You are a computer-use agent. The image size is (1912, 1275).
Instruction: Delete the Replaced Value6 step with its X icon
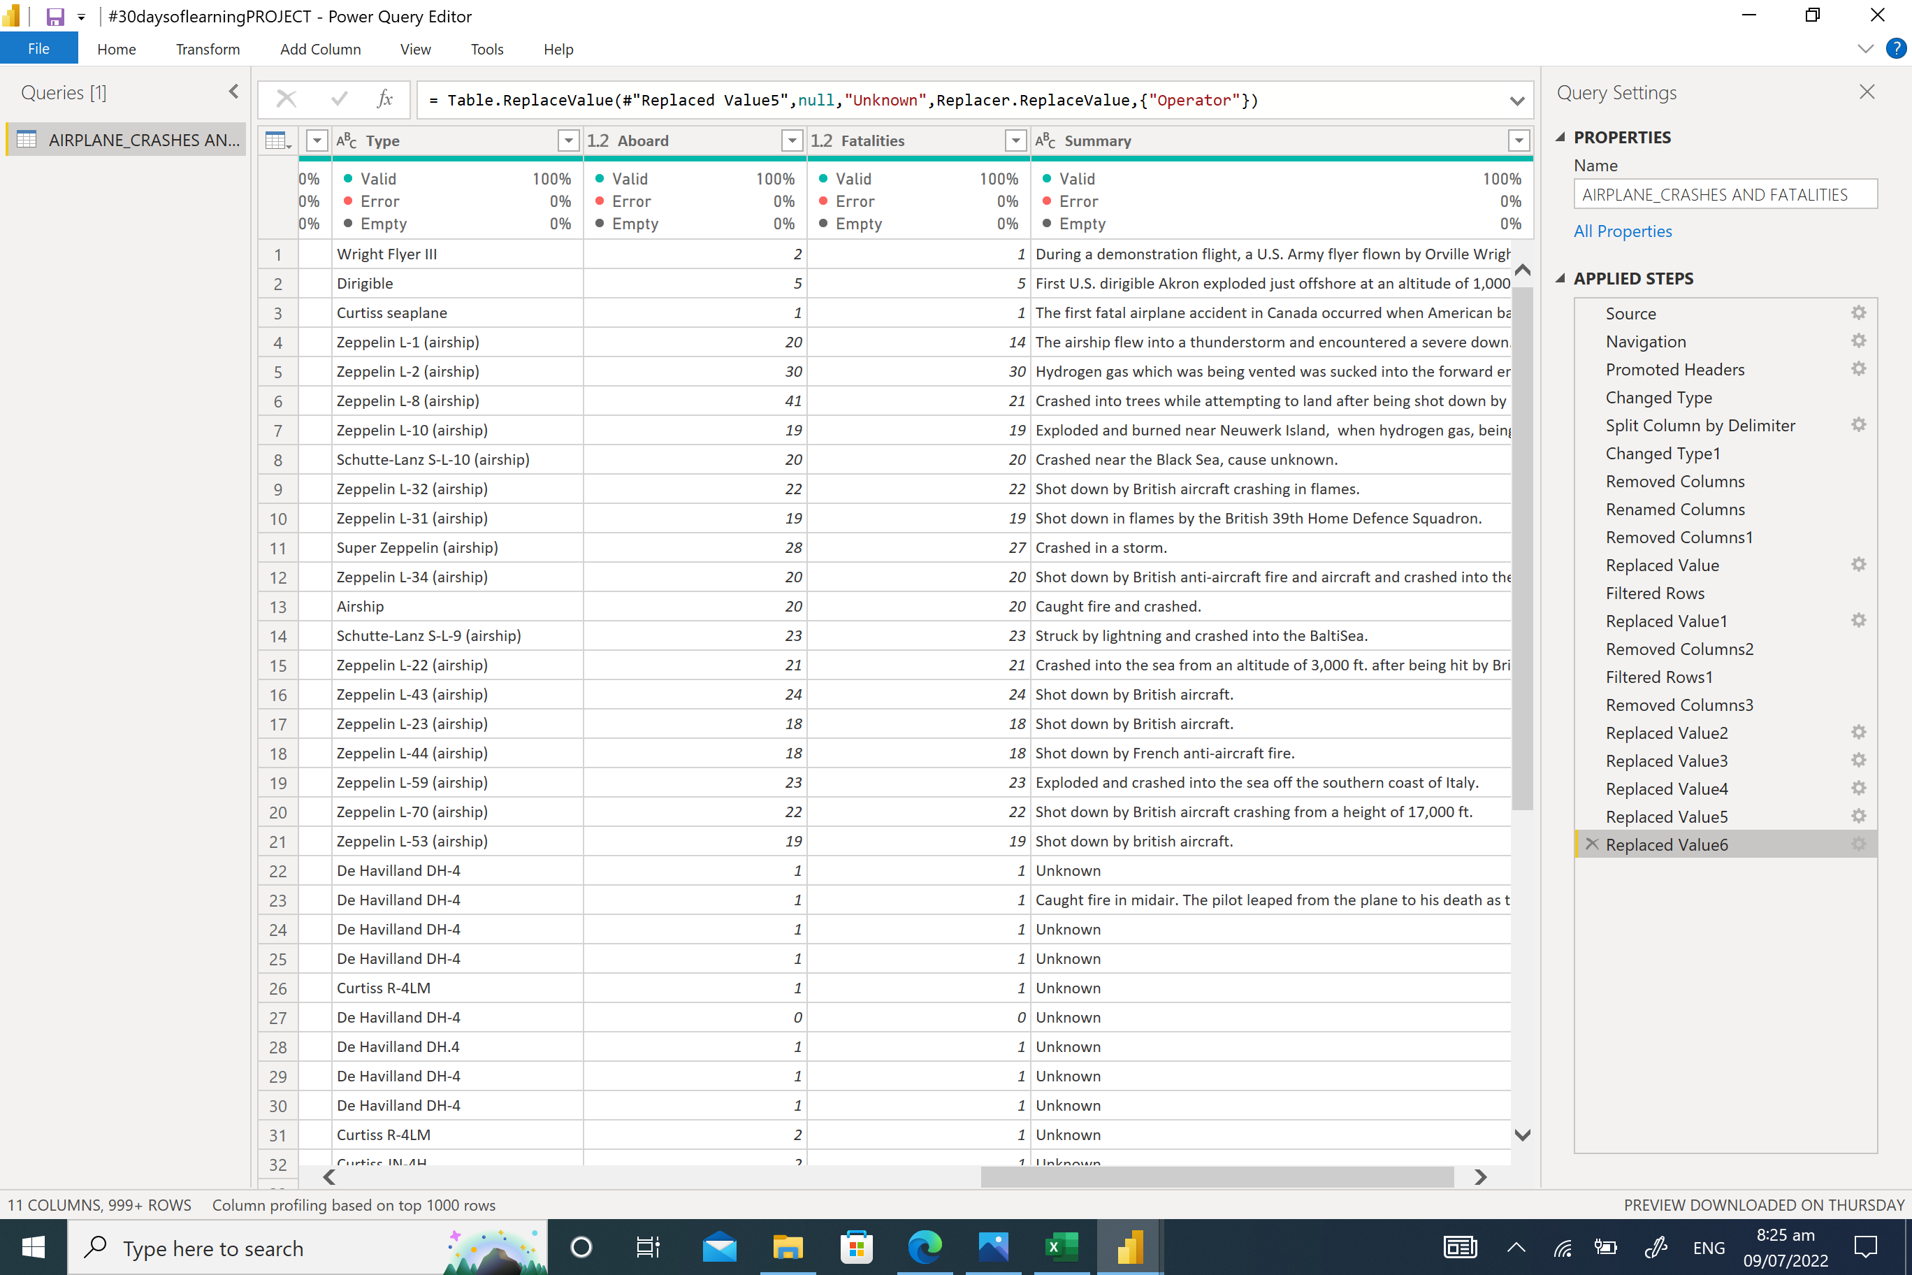coord(1592,844)
